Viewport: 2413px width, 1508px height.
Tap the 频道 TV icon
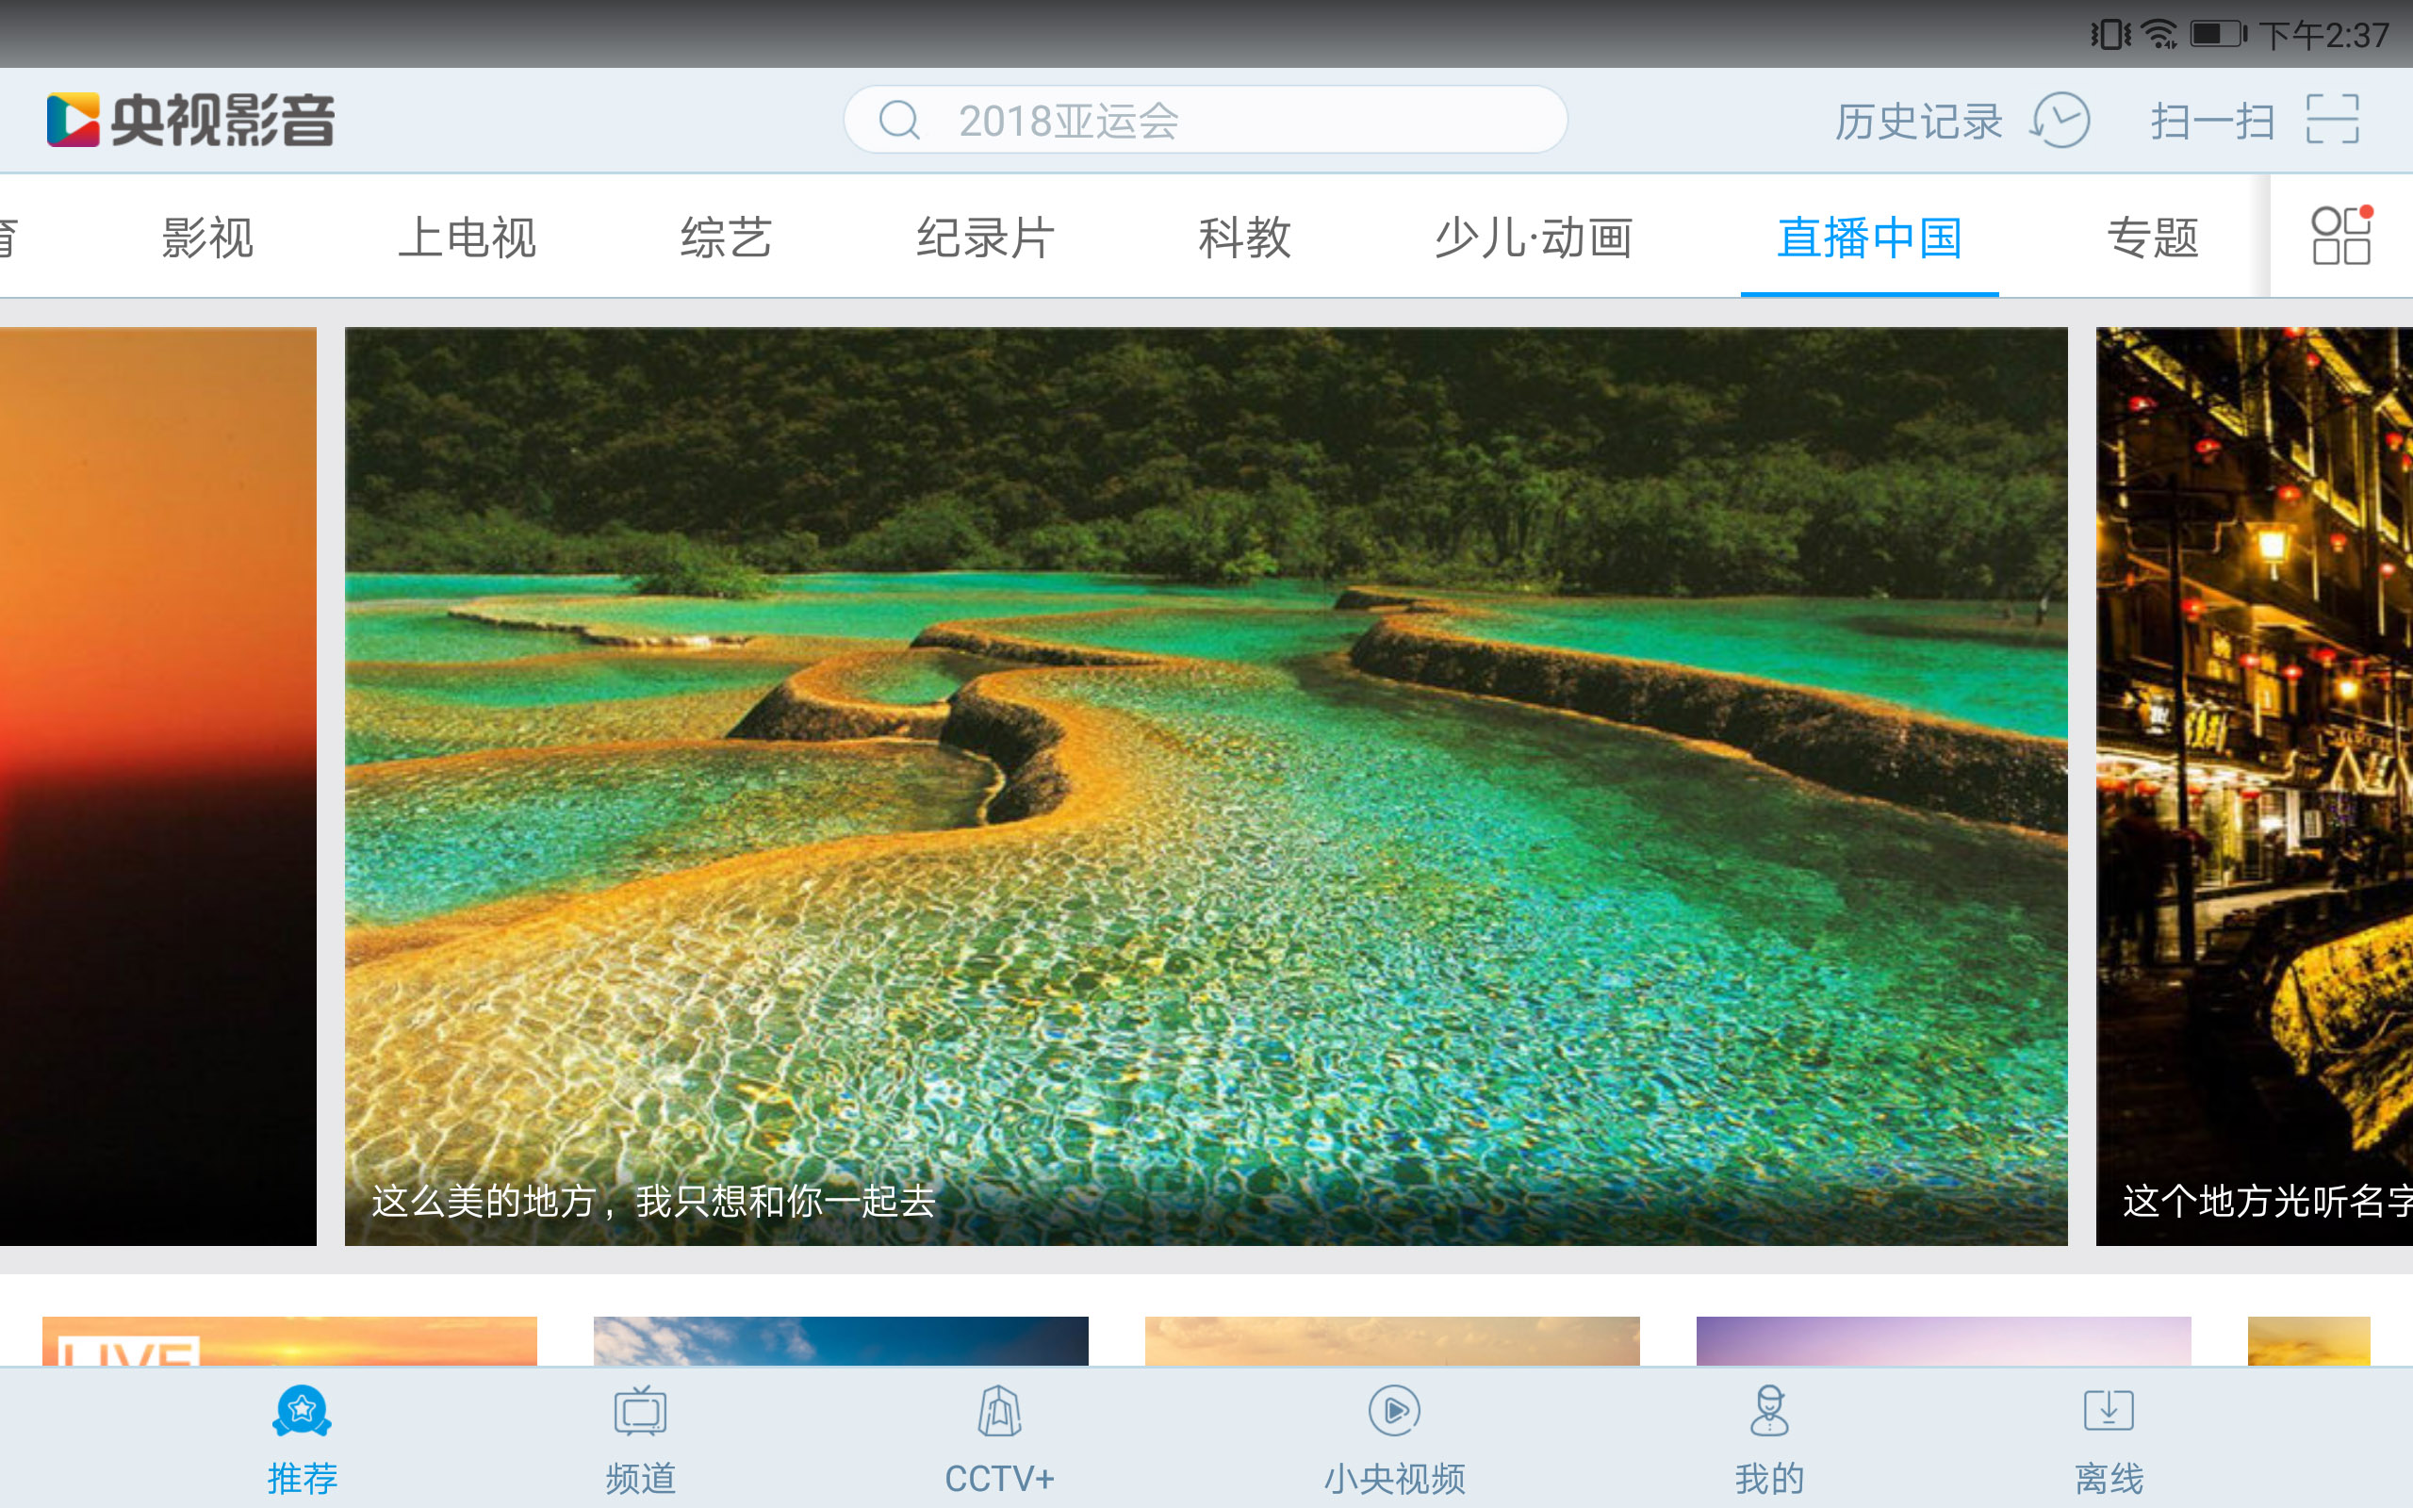coord(640,1410)
